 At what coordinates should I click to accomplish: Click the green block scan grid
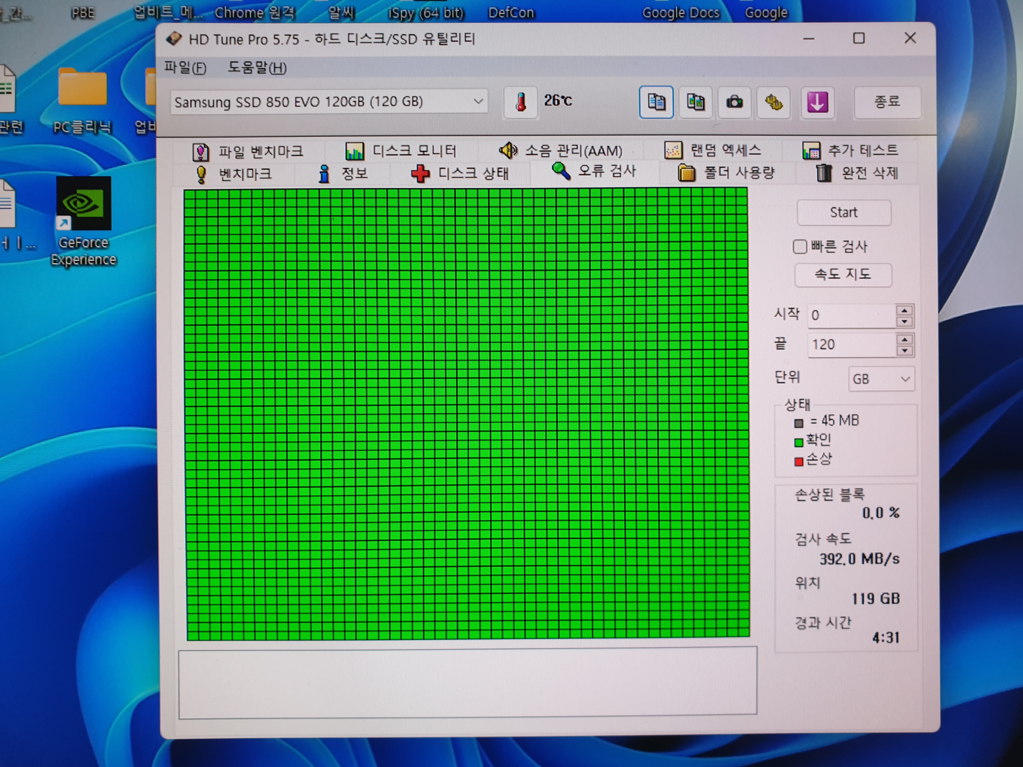point(467,414)
